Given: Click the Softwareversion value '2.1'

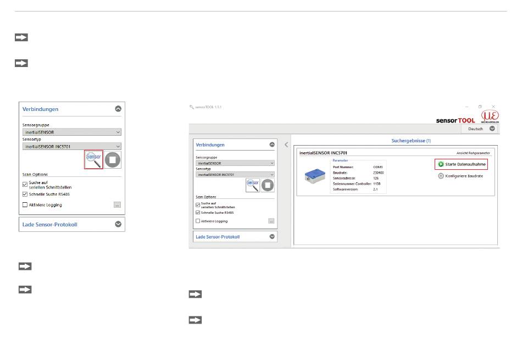Looking at the screenshot, I should 375,190.
